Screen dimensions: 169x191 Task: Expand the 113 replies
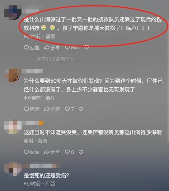click(55, 59)
